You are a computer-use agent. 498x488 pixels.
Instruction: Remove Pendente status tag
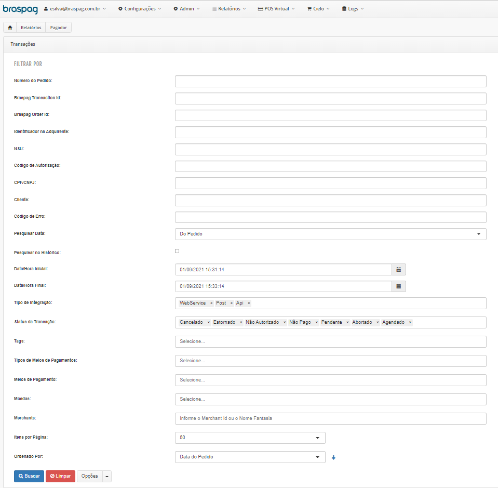click(x=347, y=322)
